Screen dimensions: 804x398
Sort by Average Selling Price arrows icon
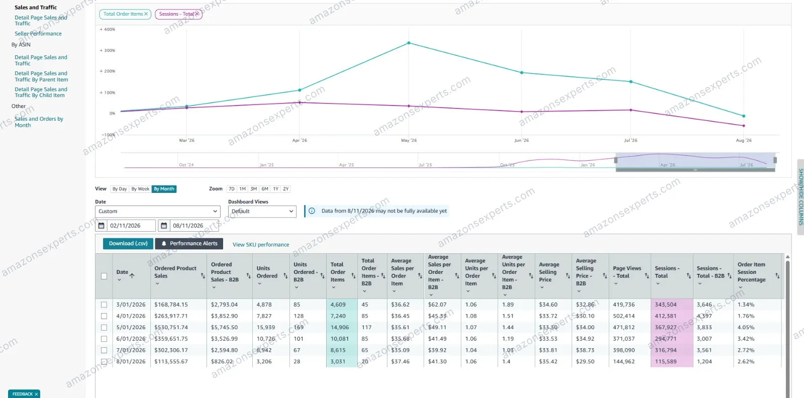click(568, 276)
